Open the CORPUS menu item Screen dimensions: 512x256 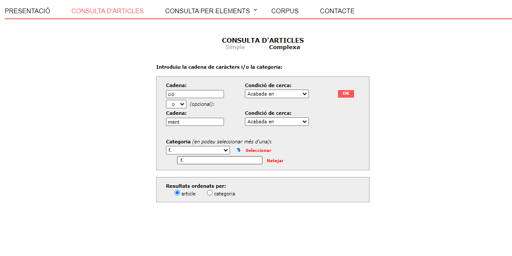pos(285,11)
